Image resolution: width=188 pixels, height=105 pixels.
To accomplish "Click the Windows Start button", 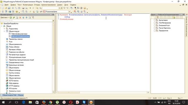I will 3,102.
